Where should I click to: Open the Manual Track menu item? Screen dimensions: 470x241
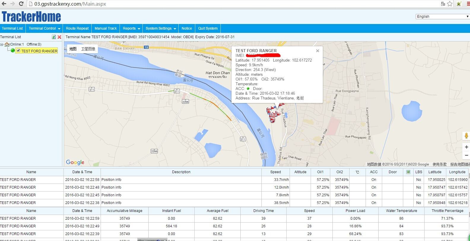[106, 28]
